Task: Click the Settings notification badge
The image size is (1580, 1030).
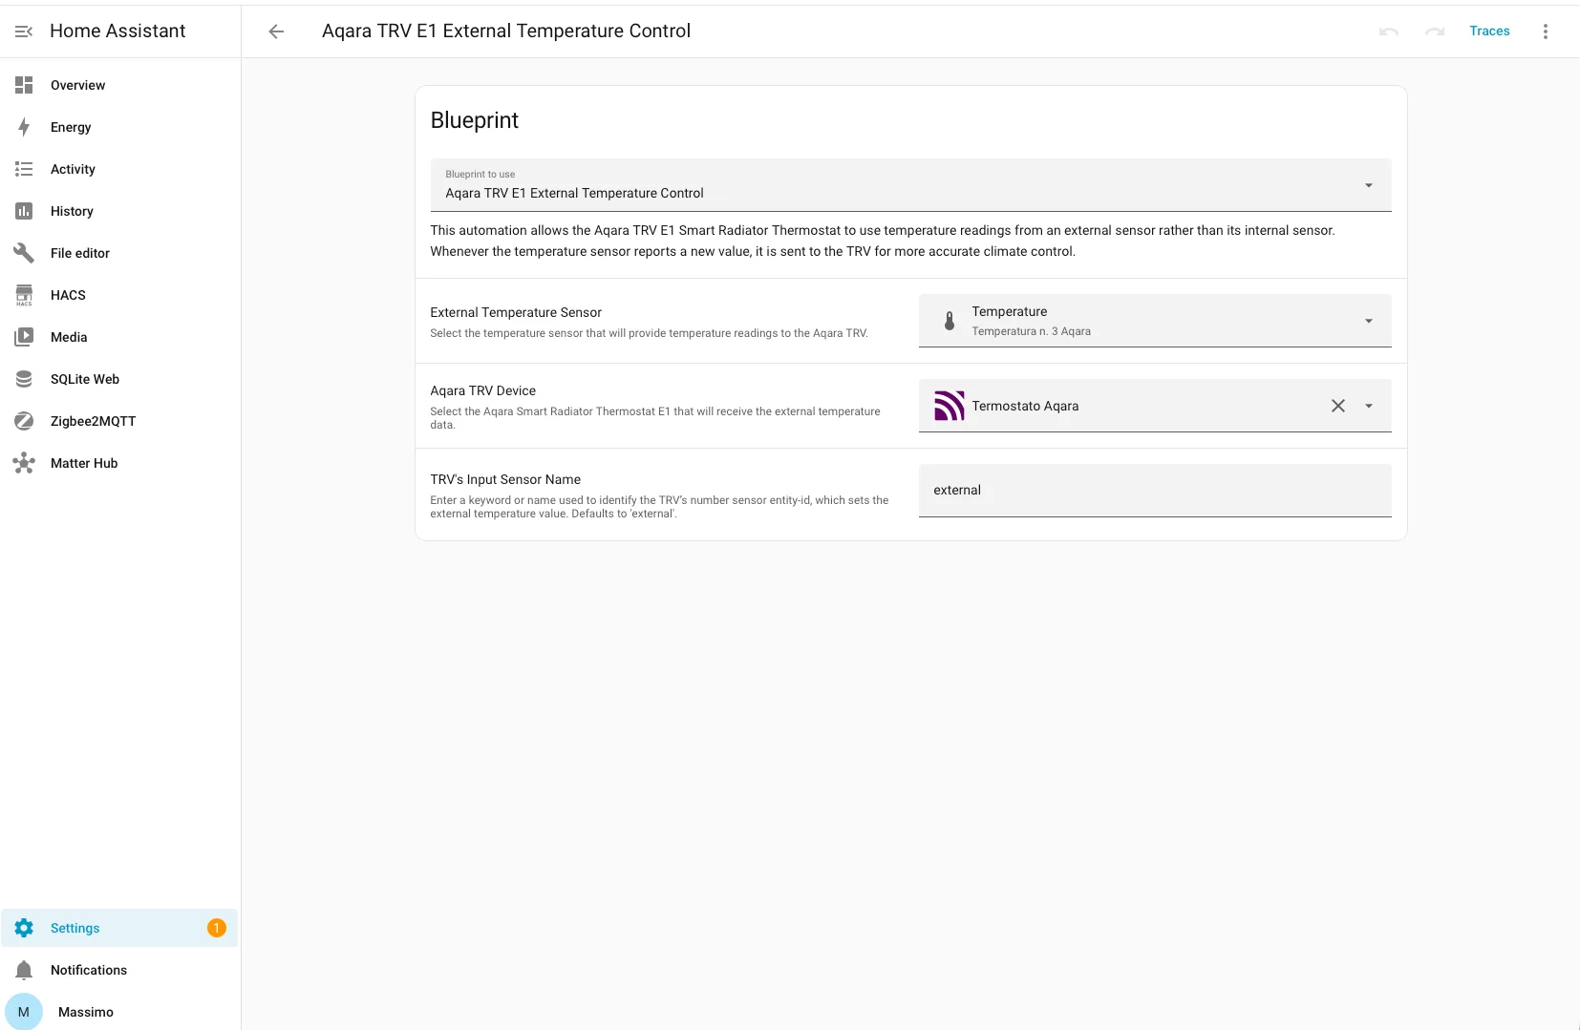Action: pyautogui.click(x=217, y=928)
